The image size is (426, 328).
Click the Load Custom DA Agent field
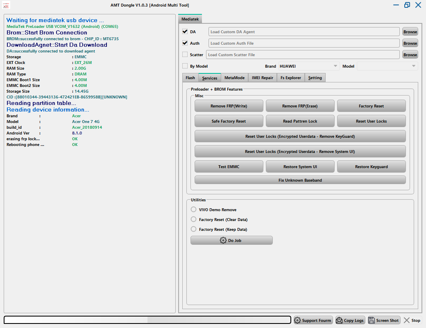click(x=304, y=32)
